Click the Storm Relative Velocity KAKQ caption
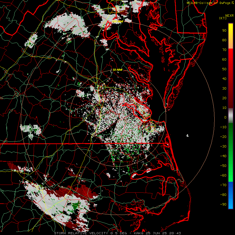This screenshot has height=235, width=235. [117, 233]
